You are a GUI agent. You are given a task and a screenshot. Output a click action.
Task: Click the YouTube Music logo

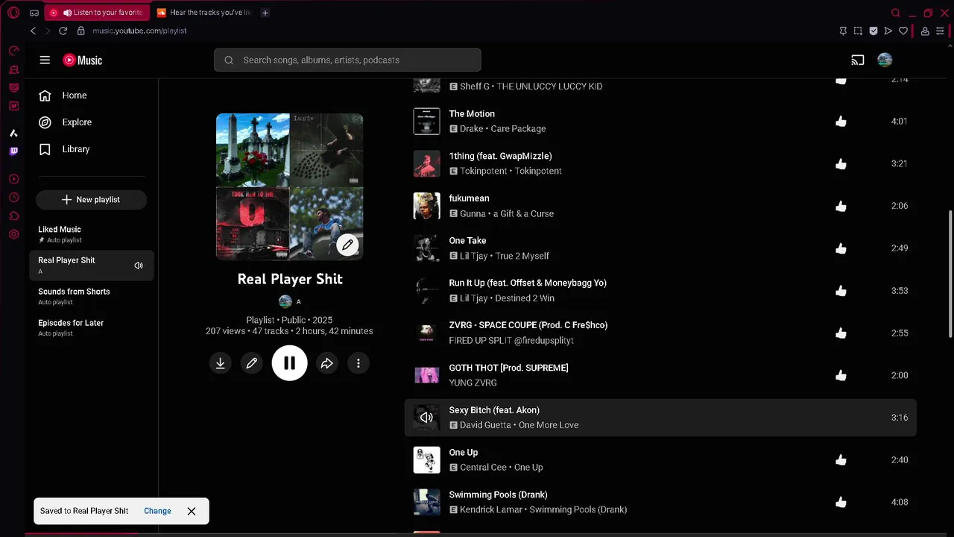pos(83,60)
